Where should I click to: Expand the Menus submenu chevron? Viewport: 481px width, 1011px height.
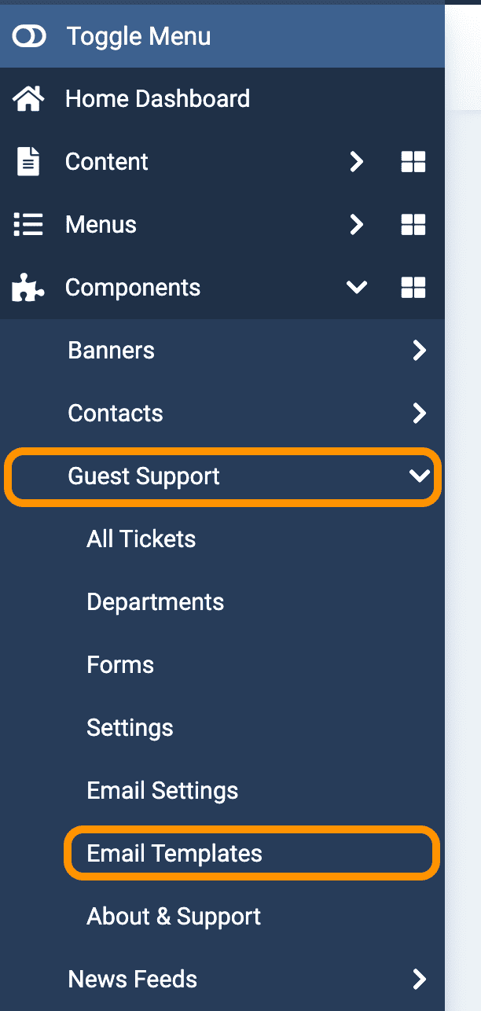tap(357, 225)
